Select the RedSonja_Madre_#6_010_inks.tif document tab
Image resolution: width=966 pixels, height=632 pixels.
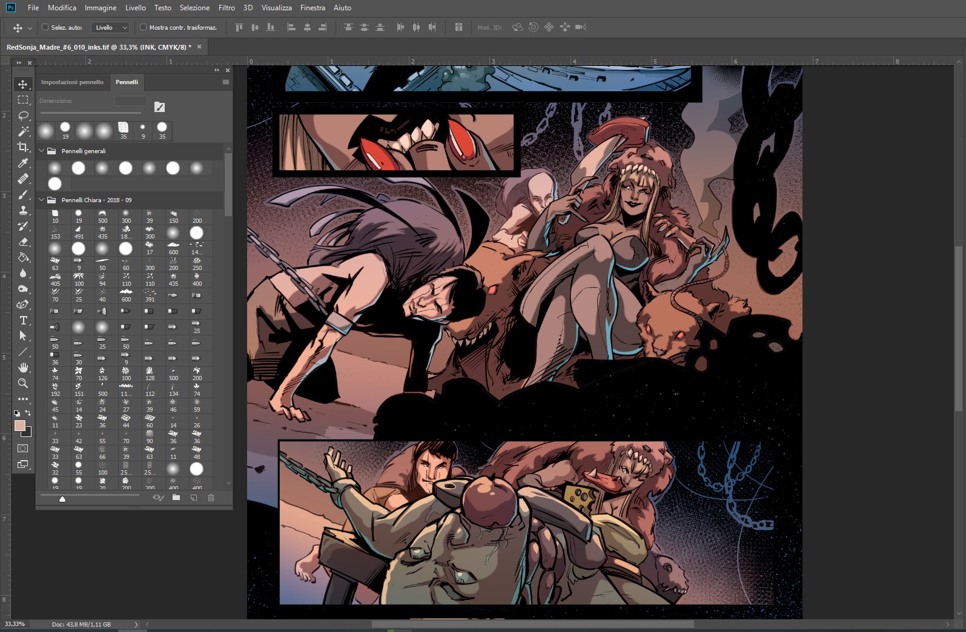[x=99, y=47]
